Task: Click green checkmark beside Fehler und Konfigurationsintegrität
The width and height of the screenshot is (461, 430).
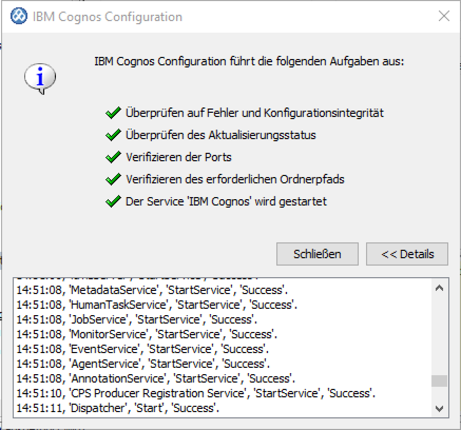Action: [113, 113]
